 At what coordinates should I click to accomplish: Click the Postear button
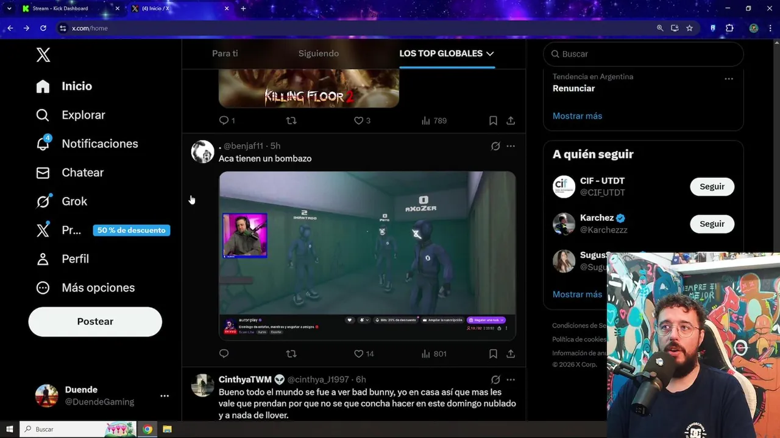point(95,322)
